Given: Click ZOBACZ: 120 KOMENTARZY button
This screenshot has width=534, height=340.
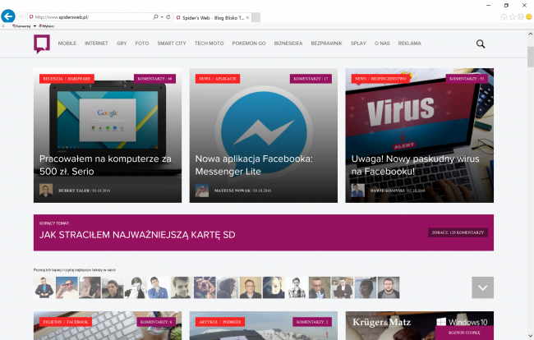Looking at the screenshot, I should coord(458,232).
